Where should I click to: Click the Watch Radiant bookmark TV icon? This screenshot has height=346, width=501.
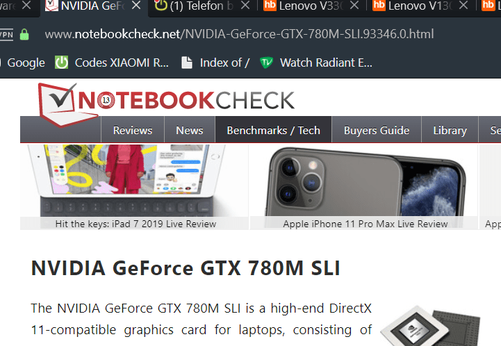click(x=266, y=63)
